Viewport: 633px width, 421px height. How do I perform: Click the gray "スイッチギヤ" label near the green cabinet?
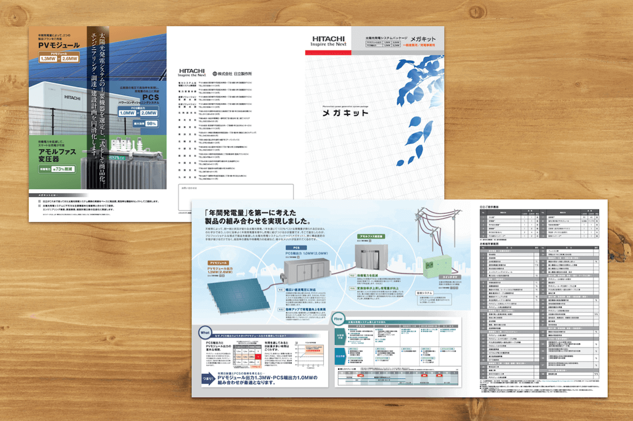tap(450, 277)
